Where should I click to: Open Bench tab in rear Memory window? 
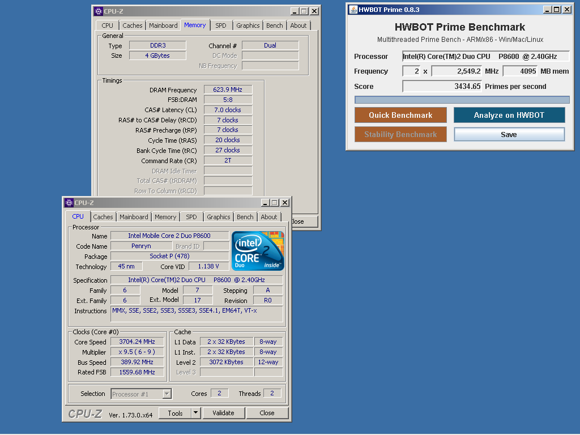pos(275,25)
